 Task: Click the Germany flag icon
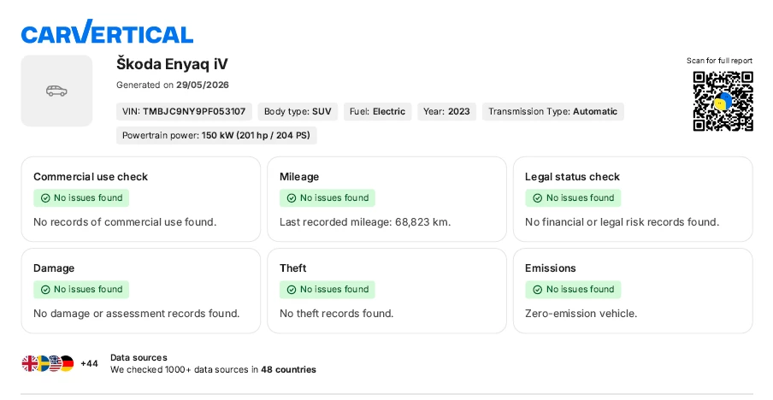click(67, 363)
